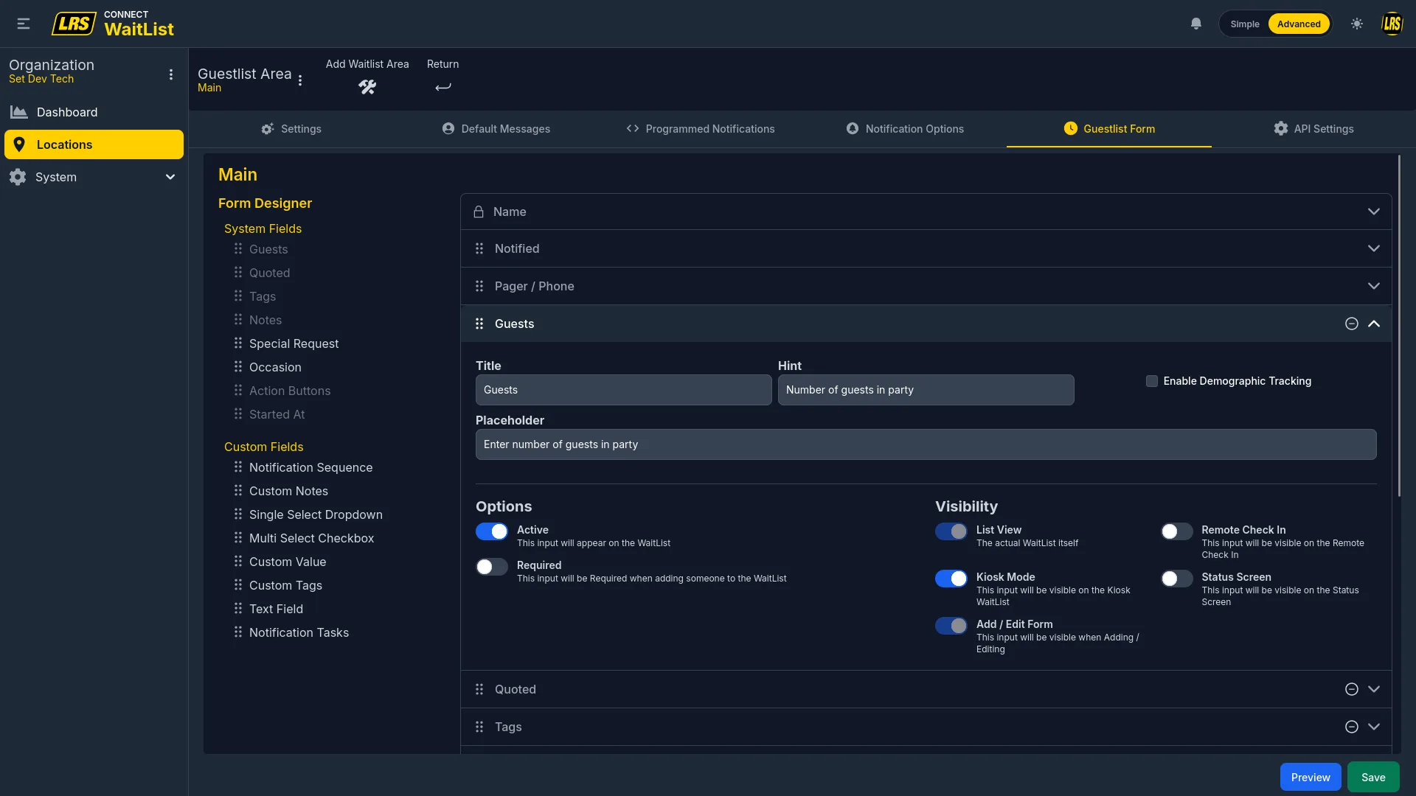Open Organization three-dot options menu
The width and height of the screenshot is (1416, 796).
(171, 74)
